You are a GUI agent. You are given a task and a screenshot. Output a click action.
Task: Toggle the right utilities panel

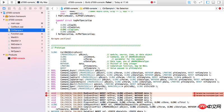[x=219, y=2]
